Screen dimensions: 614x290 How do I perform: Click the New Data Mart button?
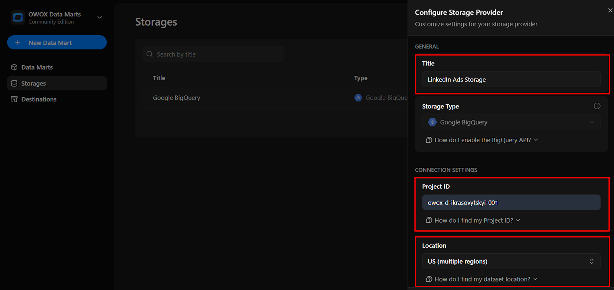click(57, 43)
